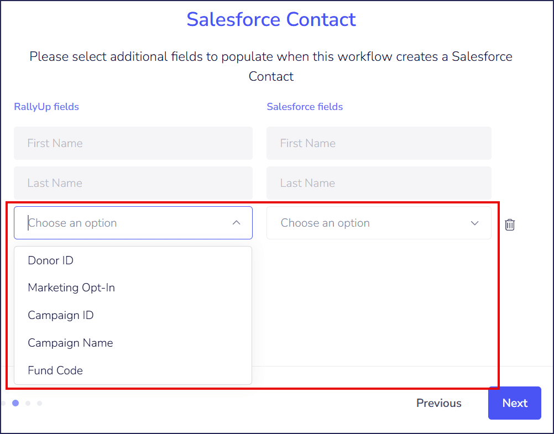The width and height of the screenshot is (554, 434).
Task: Delete the mapping row with trash icon
Action: pos(510,224)
